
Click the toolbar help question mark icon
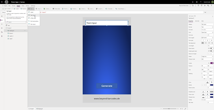[x=211, y=5]
